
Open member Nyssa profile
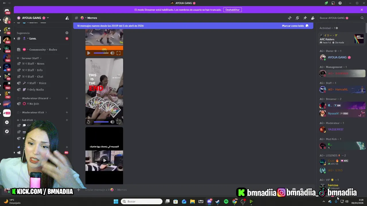(x=342, y=113)
